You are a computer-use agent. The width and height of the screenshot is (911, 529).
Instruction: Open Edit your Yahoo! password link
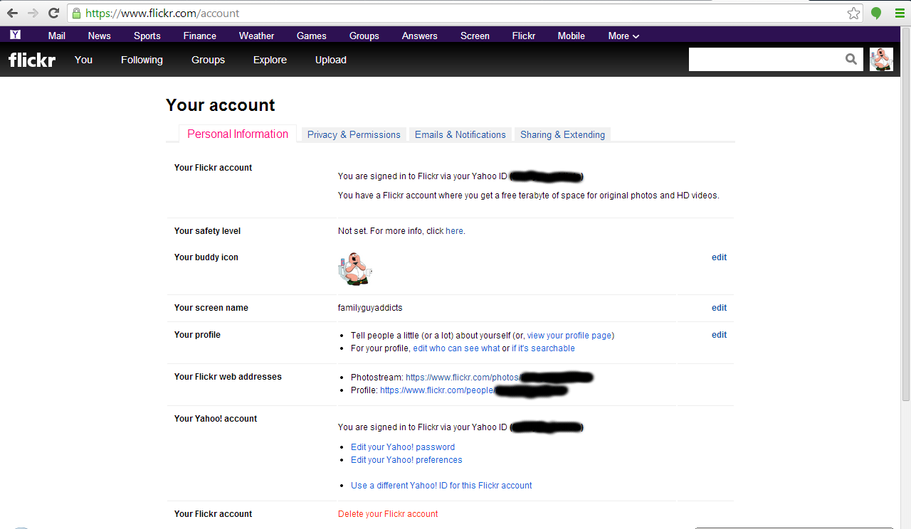(403, 447)
